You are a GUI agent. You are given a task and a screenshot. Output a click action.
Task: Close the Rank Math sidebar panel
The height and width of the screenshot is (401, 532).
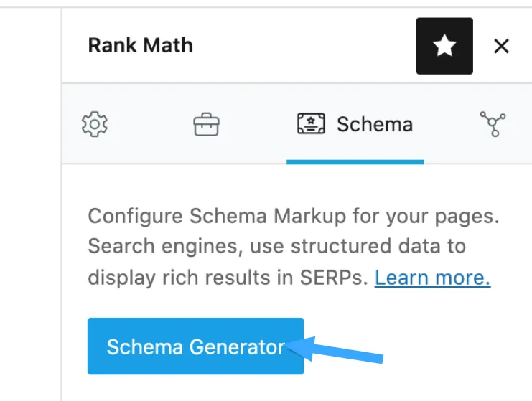501,46
